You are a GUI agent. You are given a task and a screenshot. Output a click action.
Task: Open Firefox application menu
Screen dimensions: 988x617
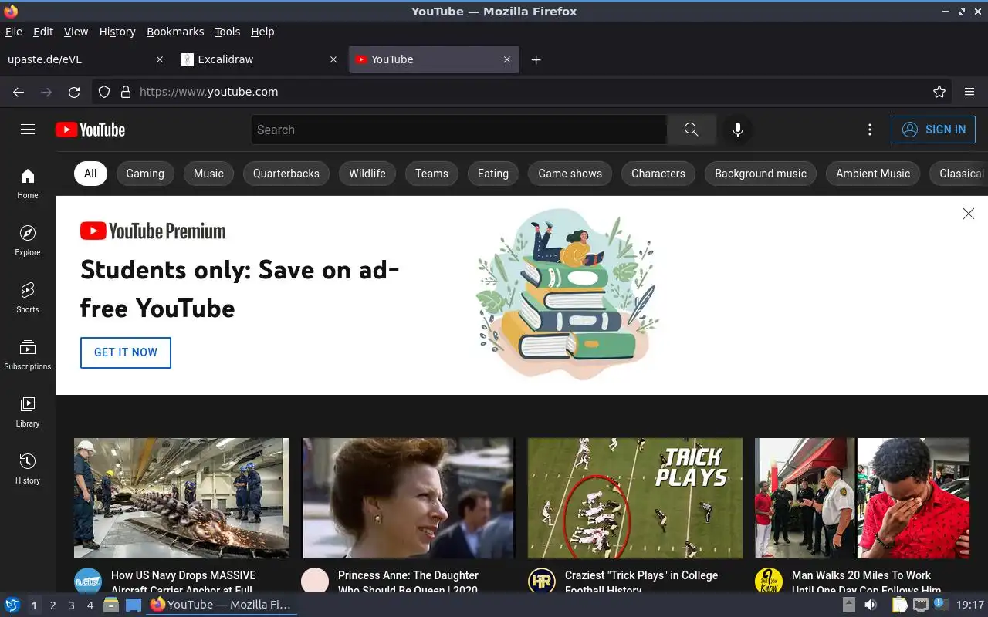point(969,92)
